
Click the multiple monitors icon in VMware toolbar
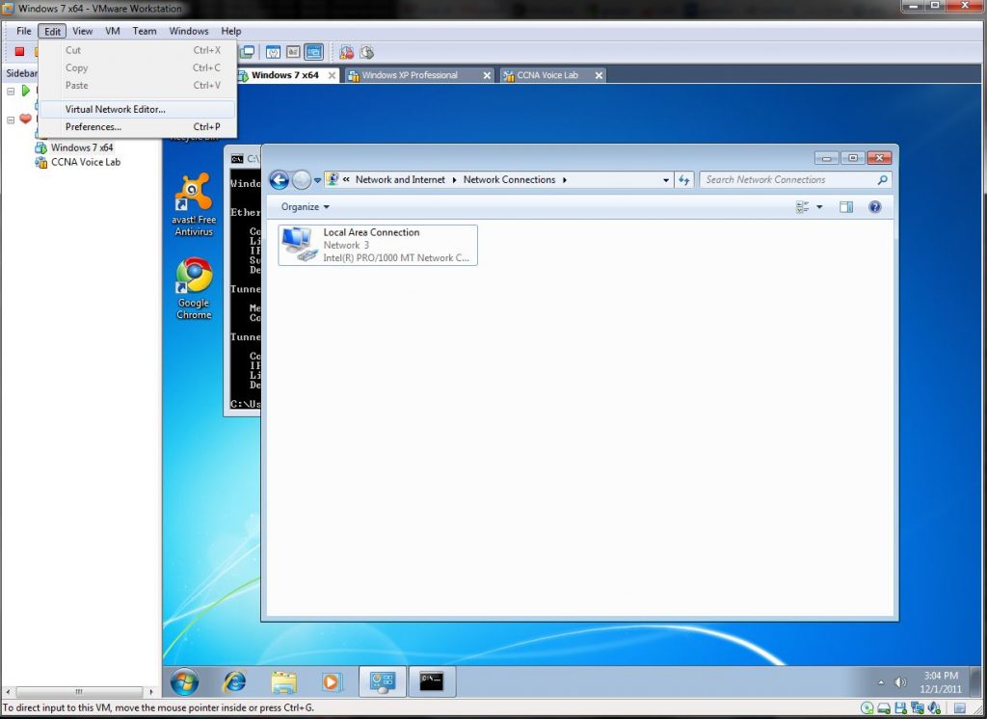[x=248, y=52]
